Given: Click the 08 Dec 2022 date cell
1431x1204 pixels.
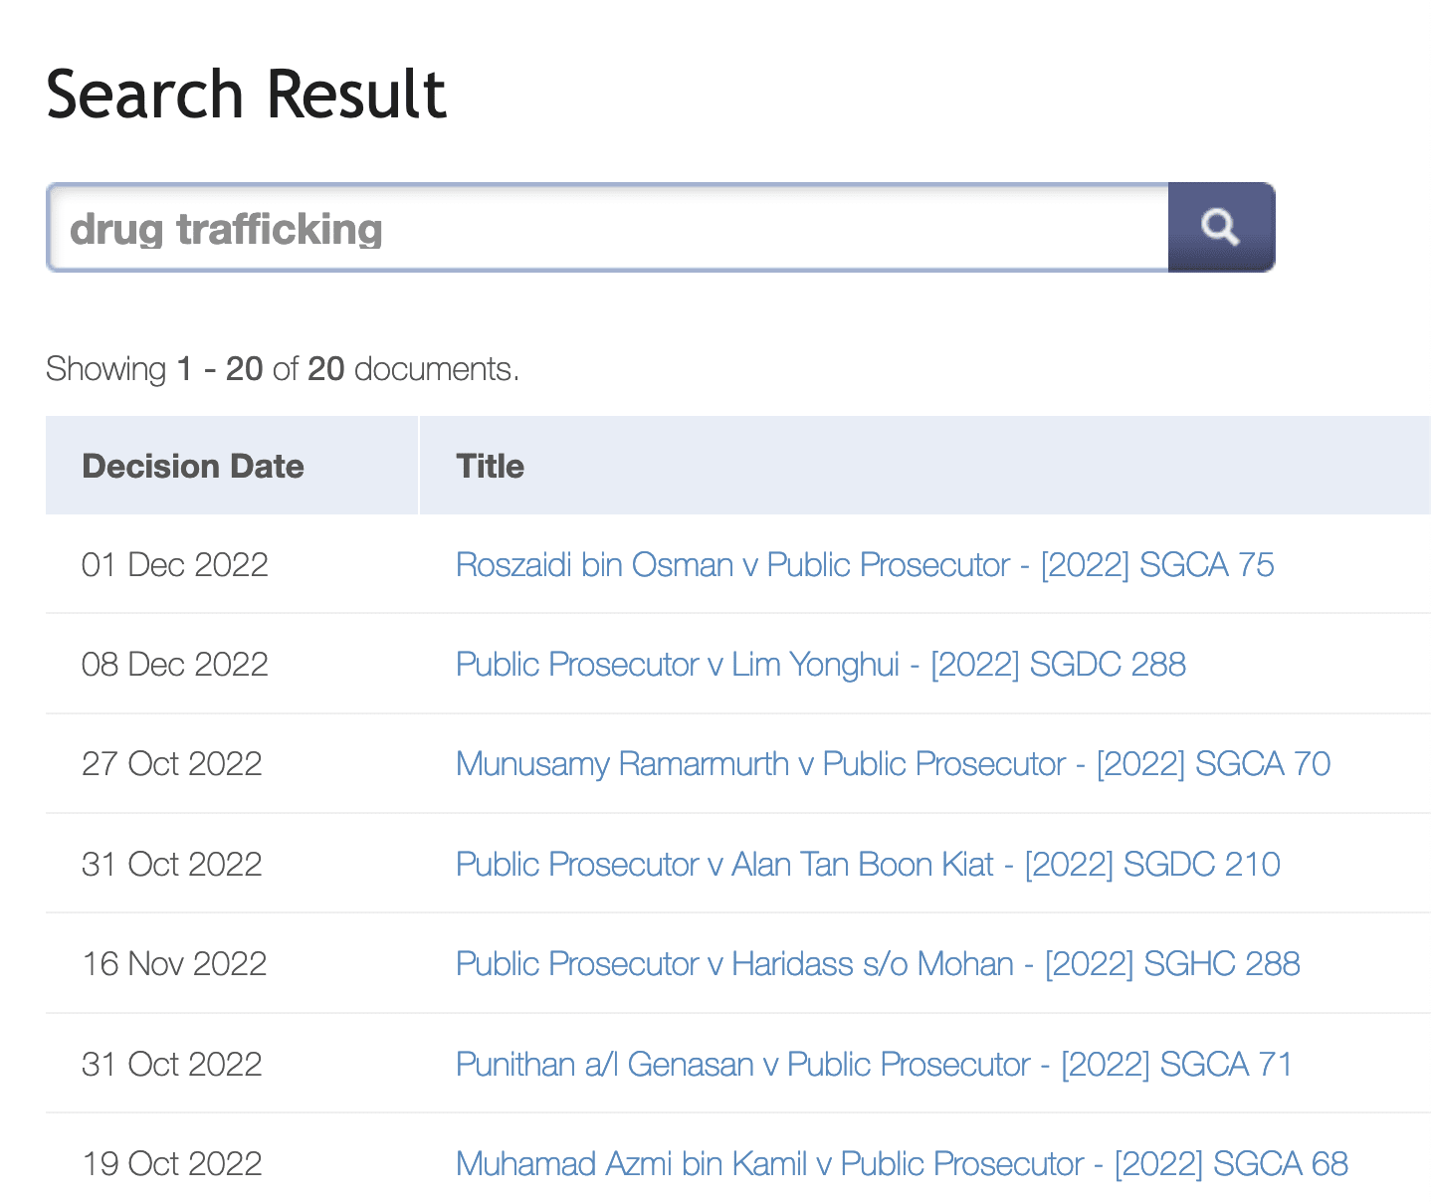Looking at the screenshot, I should pos(175,665).
